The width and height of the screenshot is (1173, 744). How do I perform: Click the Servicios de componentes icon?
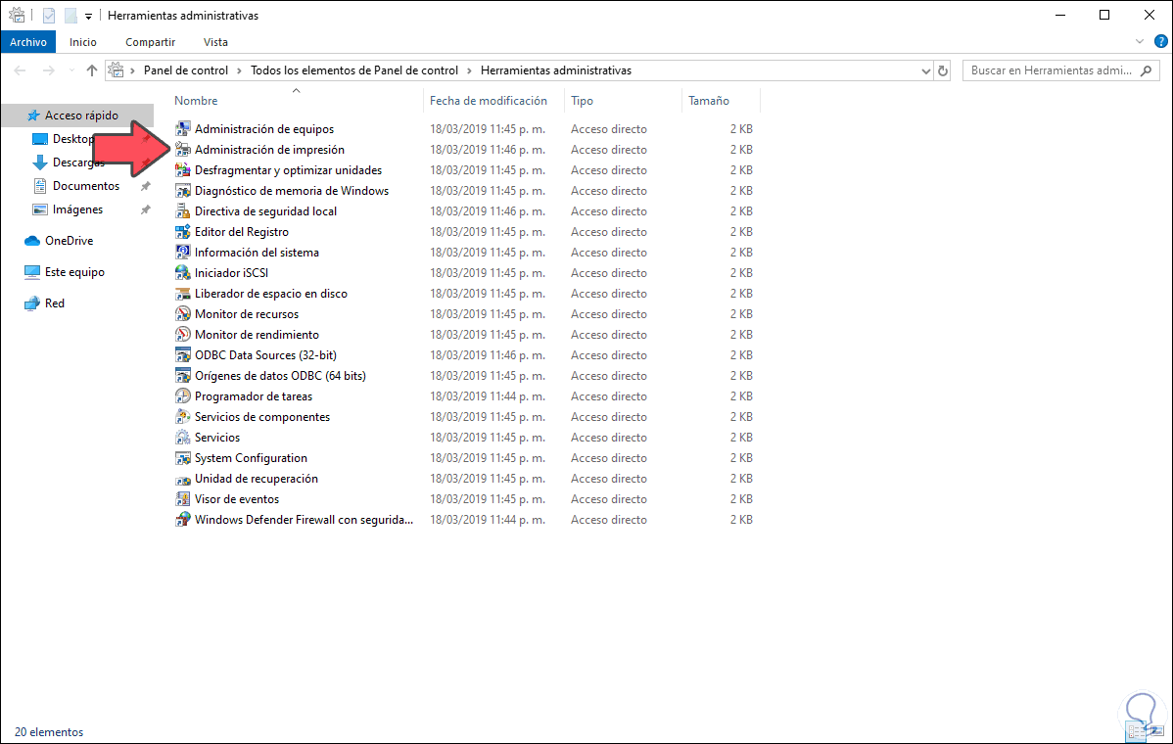(x=182, y=417)
